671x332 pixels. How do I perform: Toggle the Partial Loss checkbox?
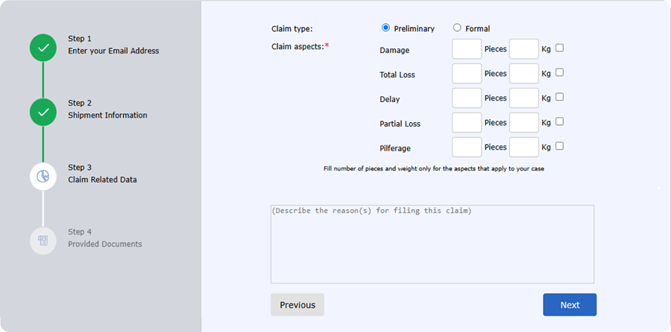[559, 122]
